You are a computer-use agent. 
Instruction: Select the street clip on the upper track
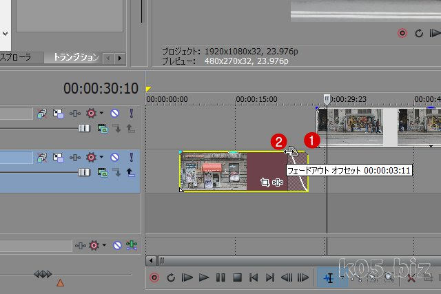click(378, 127)
